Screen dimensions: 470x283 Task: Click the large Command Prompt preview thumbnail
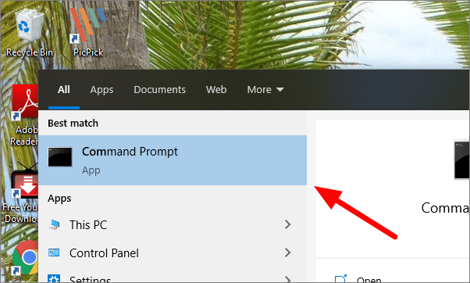click(461, 159)
